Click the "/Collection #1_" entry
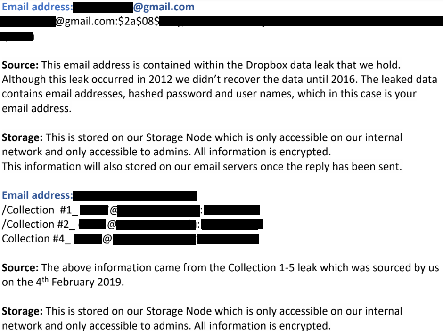Viewport: 443px width, 331px height. click(x=40, y=210)
